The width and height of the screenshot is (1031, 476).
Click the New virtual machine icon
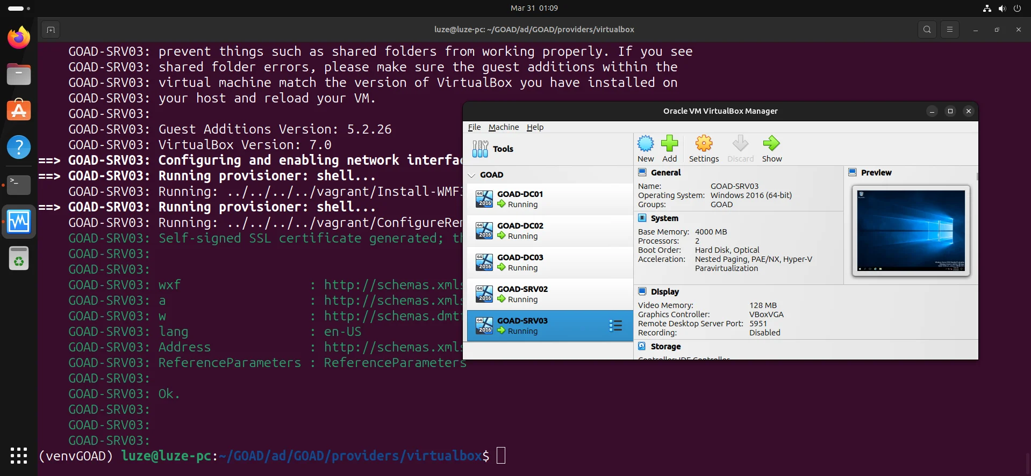coord(646,144)
